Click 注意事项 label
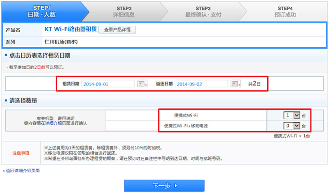The image size is (330, 195). (21, 153)
